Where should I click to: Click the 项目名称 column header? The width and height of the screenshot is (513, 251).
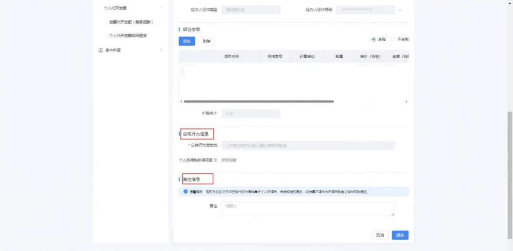[x=232, y=56]
